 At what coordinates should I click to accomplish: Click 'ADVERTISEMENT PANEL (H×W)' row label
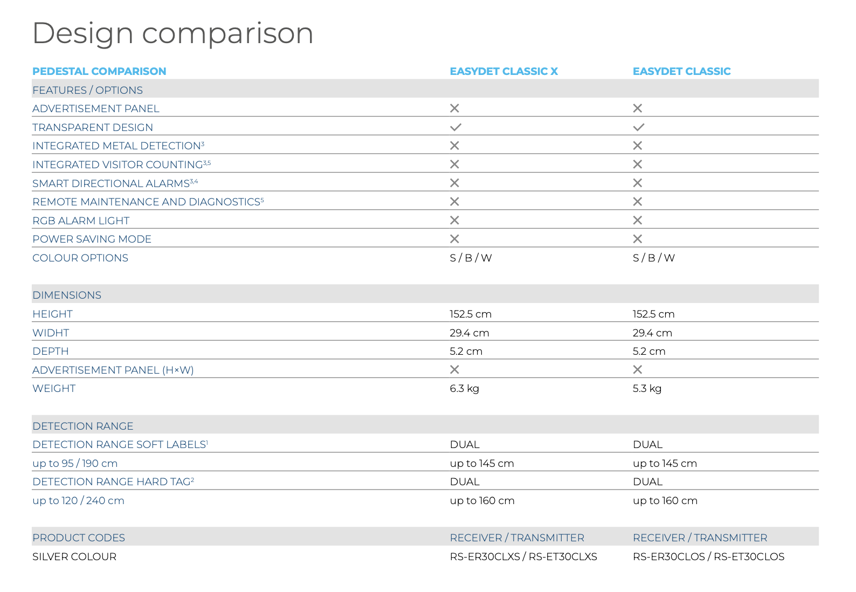click(x=113, y=370)
